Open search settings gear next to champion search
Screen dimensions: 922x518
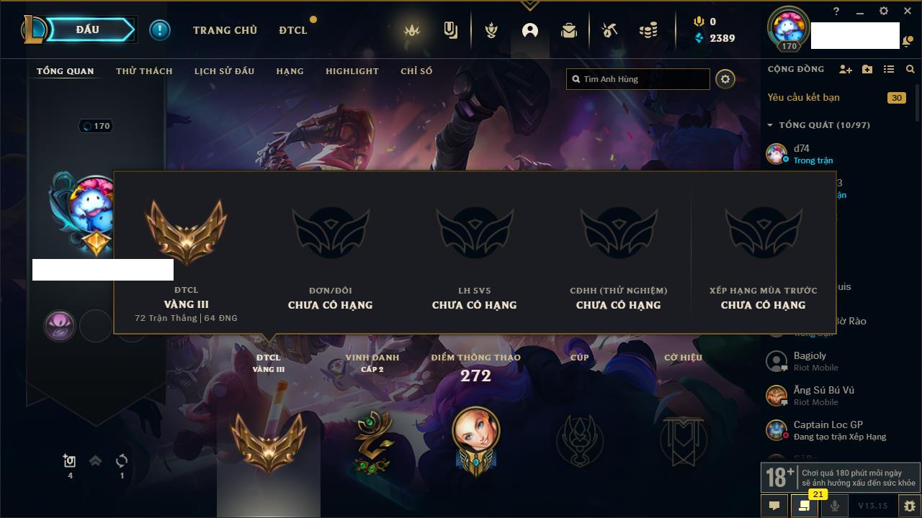(725, 79)
